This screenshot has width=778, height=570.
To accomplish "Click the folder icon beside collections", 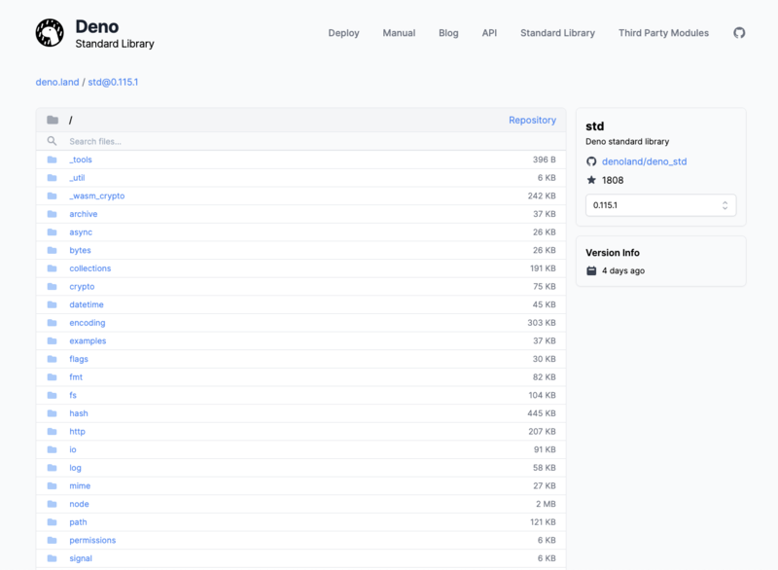I will 53,268.
